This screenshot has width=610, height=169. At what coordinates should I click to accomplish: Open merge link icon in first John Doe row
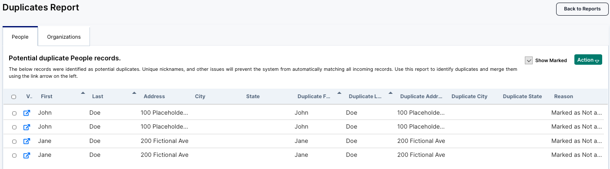(x=27, y=113)
